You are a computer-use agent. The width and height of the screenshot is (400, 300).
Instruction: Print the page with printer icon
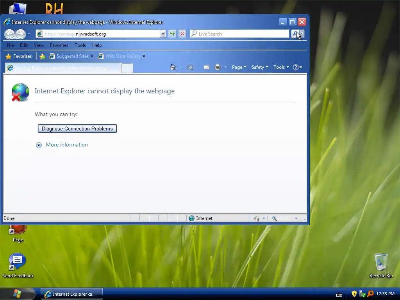pyautogui.click(x=217, y=67)
